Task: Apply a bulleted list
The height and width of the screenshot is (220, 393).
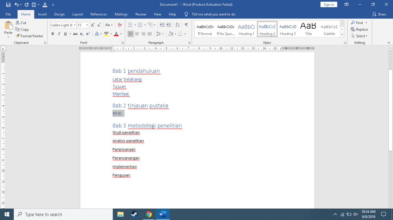Action: point(130,25)
